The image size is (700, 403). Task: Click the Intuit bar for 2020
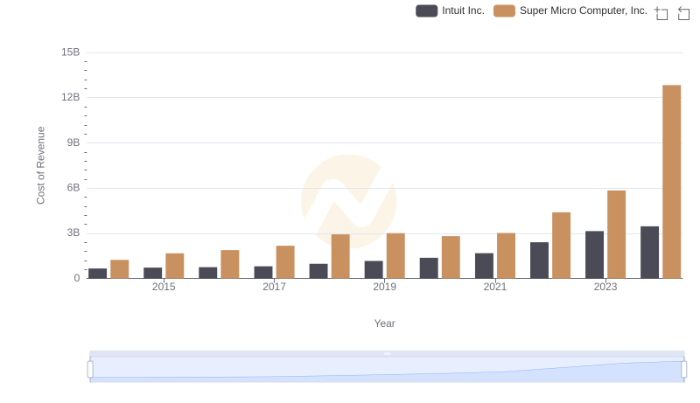pos(429,268)
